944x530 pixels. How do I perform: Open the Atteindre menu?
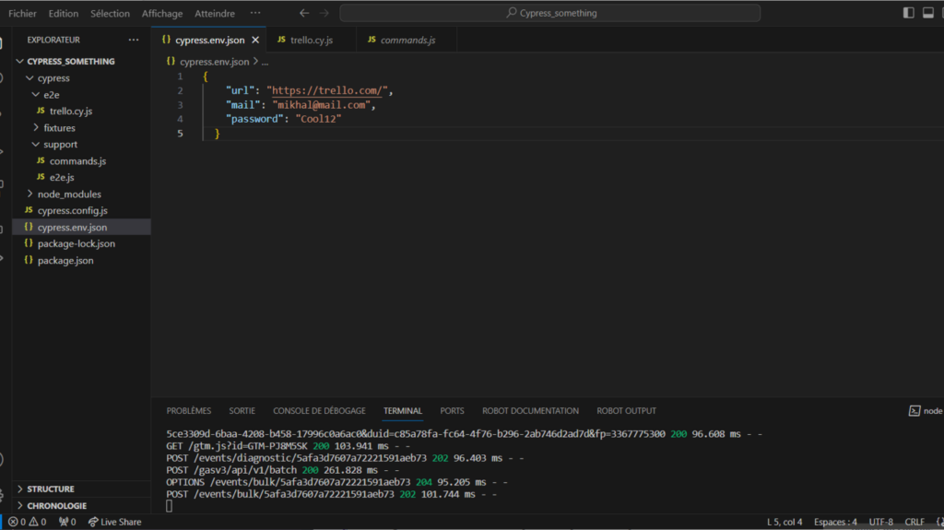pyautogui.click(x=214, y=13)
